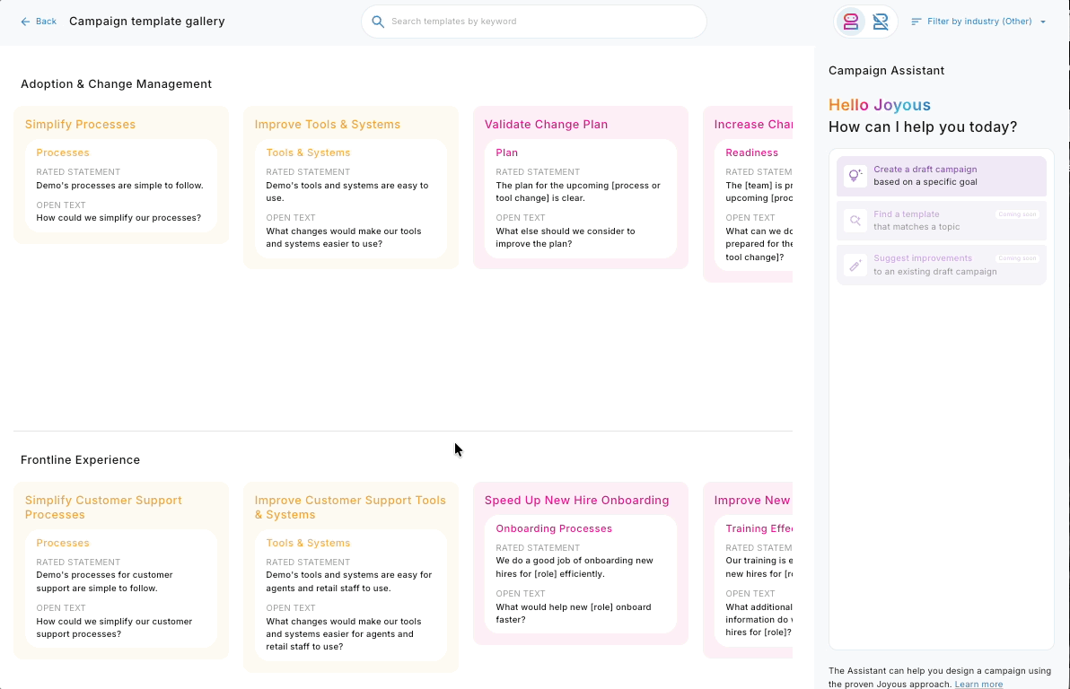Click the back arrow icon
1070x689 pixels.
(25, 22)
